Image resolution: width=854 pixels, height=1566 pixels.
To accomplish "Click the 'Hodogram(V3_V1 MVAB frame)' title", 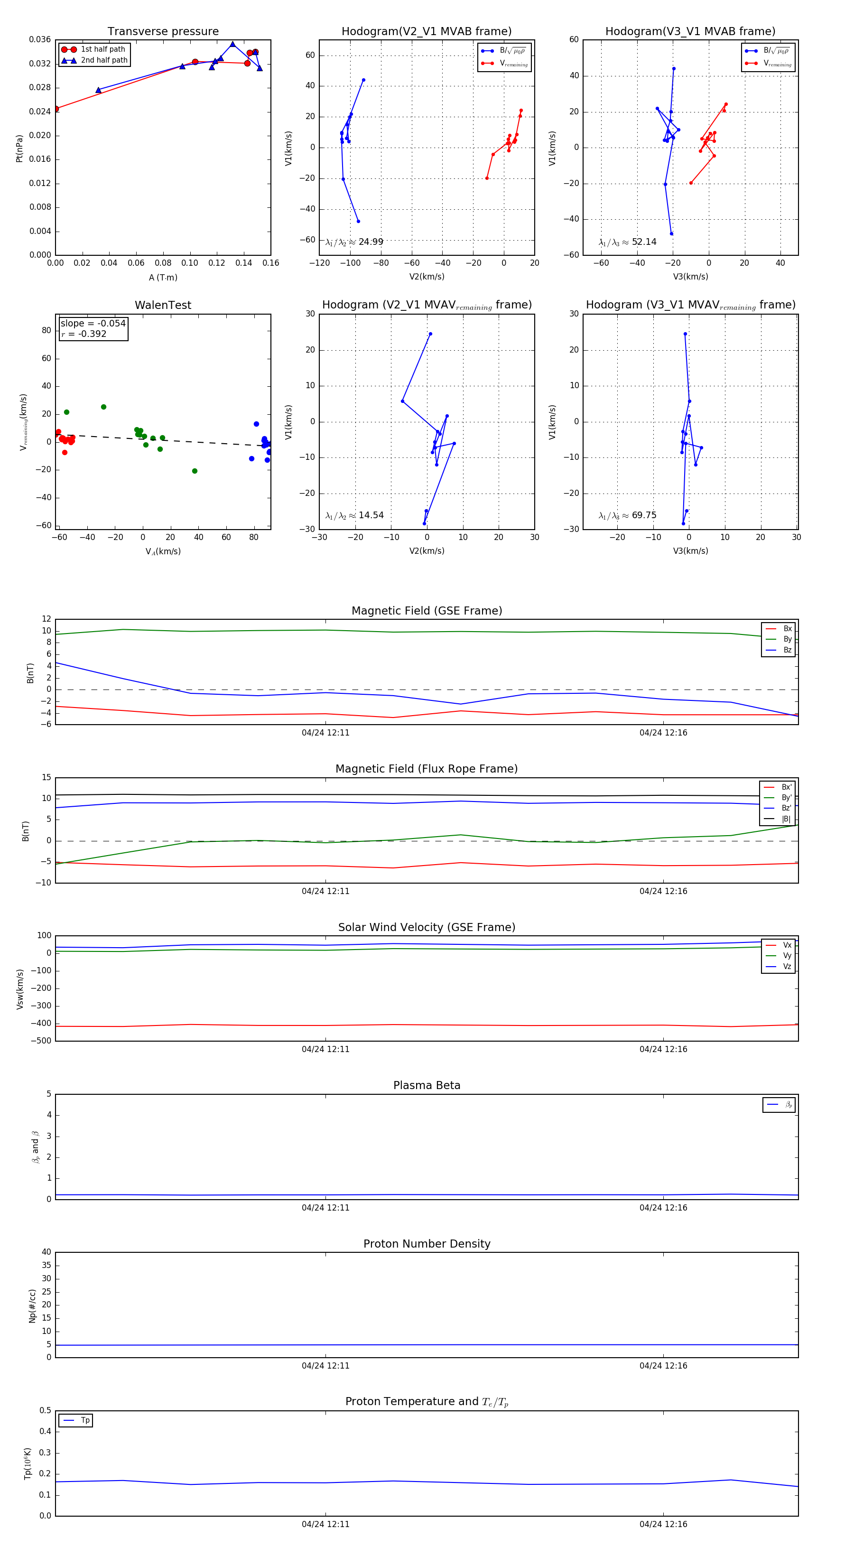I will 690,32.
